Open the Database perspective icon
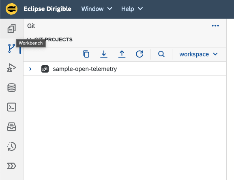 11,88
